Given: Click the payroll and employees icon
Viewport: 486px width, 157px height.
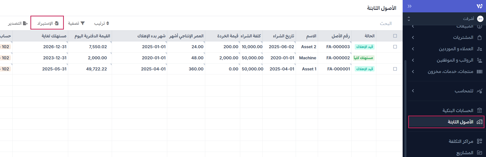Looking at the screenshot, I should [x=479, y=60].
